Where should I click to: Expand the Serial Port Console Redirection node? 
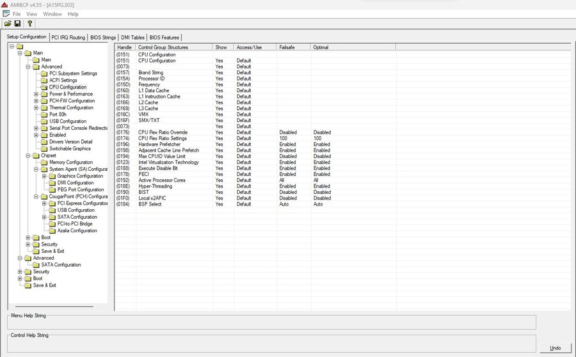(x=36, y=128)
